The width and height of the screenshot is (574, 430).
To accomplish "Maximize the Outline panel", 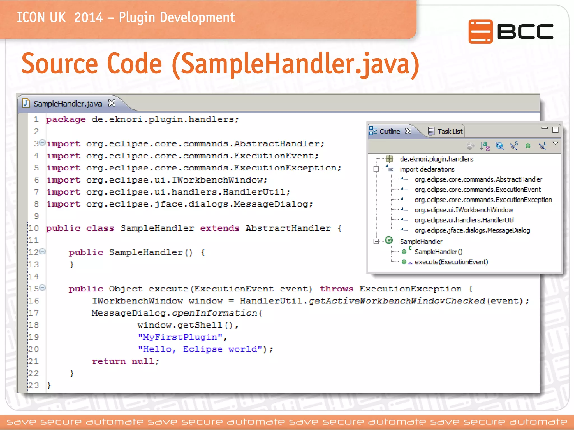I will (556, 130).
